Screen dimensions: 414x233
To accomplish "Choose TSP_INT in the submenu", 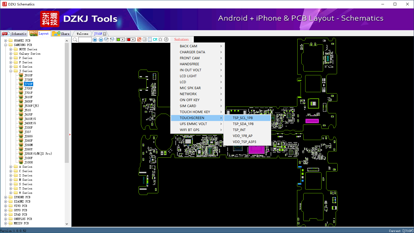I will [x=247, y=130].
